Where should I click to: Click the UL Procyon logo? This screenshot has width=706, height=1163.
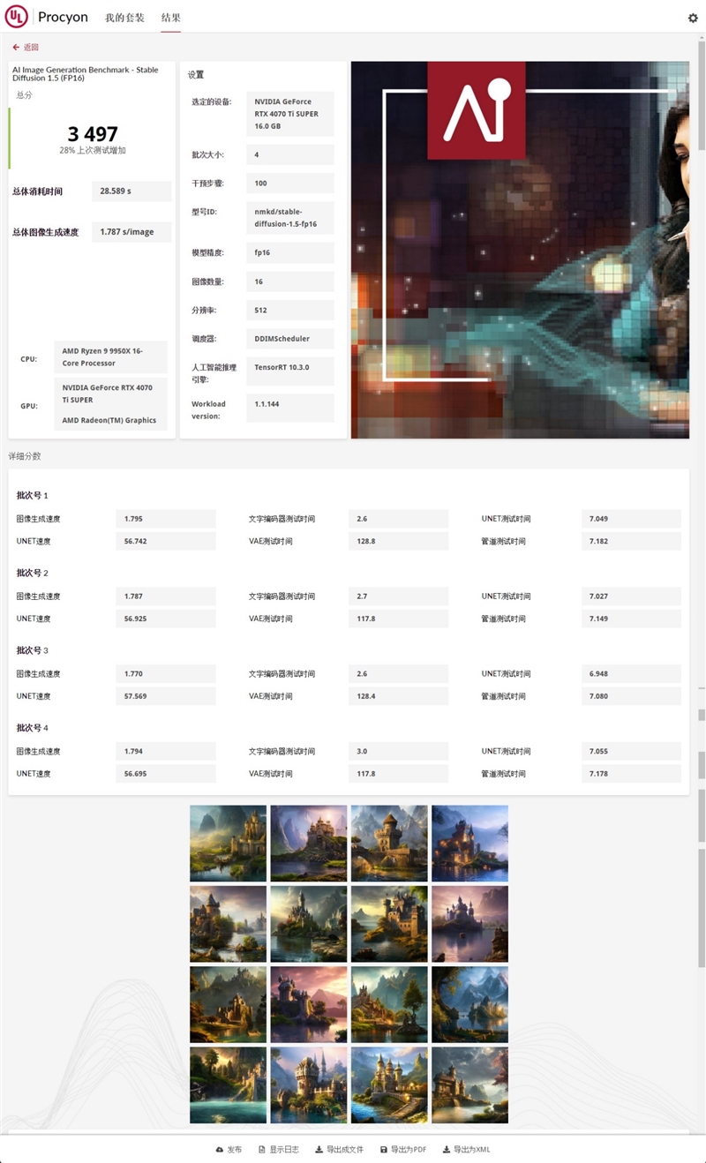tap(15, 17)
